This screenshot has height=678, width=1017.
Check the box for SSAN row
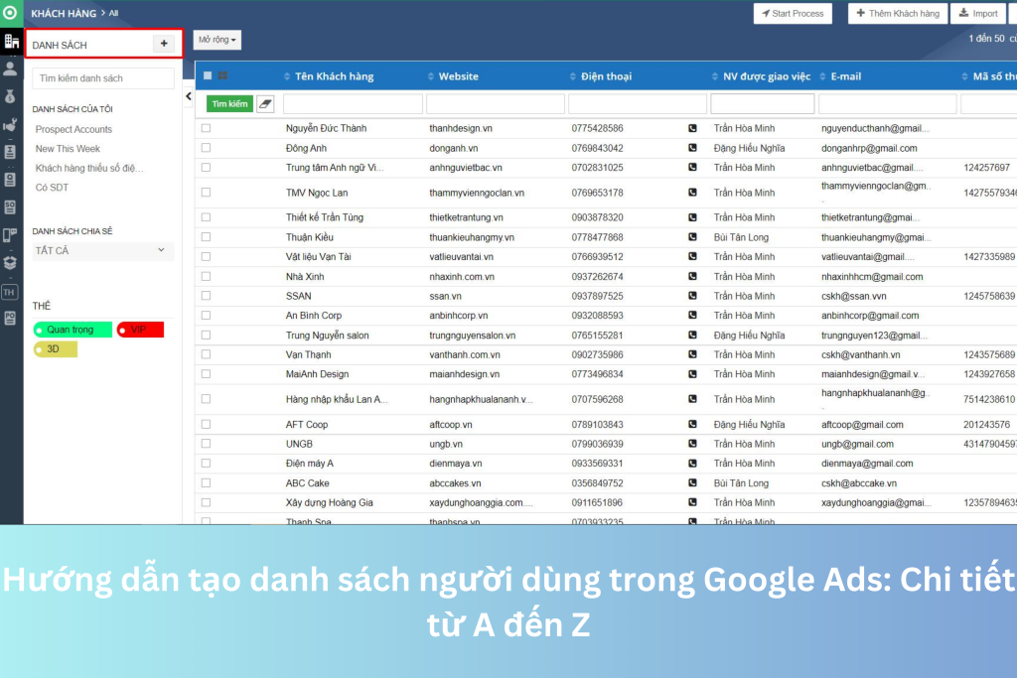point(207,296)
